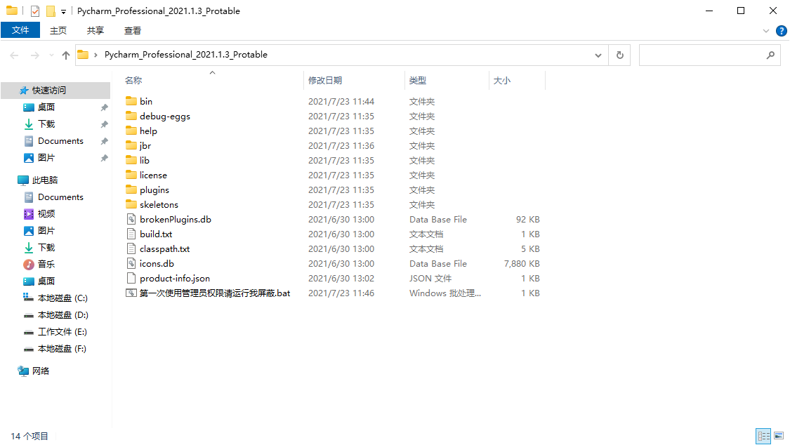Select the lib folder icon
Image resolution: width=790 pixels, height=445 pixels.
(x=131, y=160)
